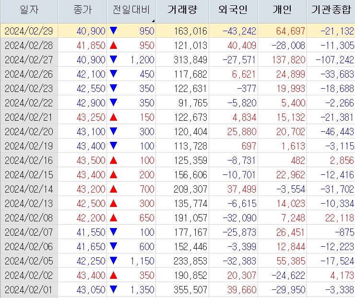Click the blue down arrow beside 450
This screenshot has width=355, height=298.
(x=113, y=74)
